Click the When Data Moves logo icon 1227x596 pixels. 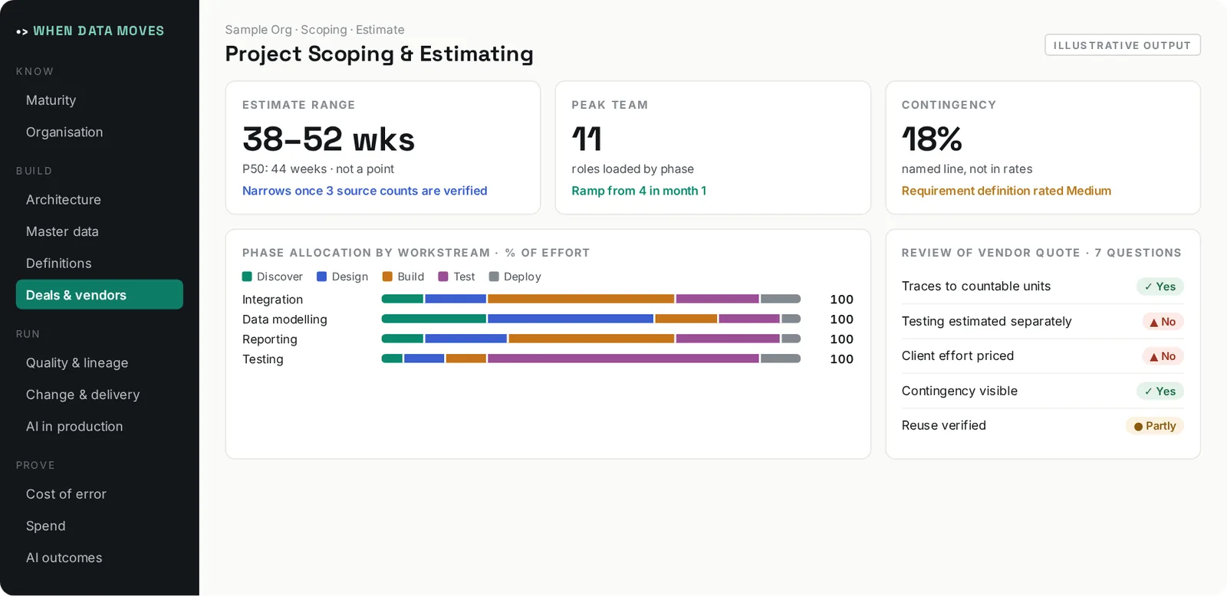tap(22, 31)
